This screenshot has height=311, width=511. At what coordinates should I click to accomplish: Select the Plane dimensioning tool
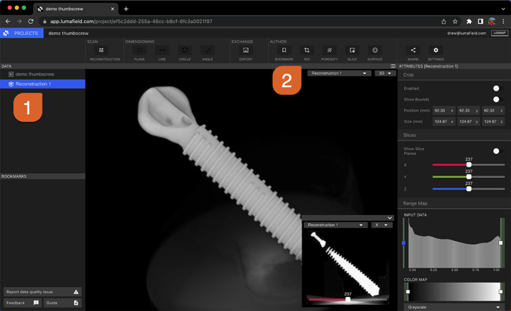(x=140, y=52)
